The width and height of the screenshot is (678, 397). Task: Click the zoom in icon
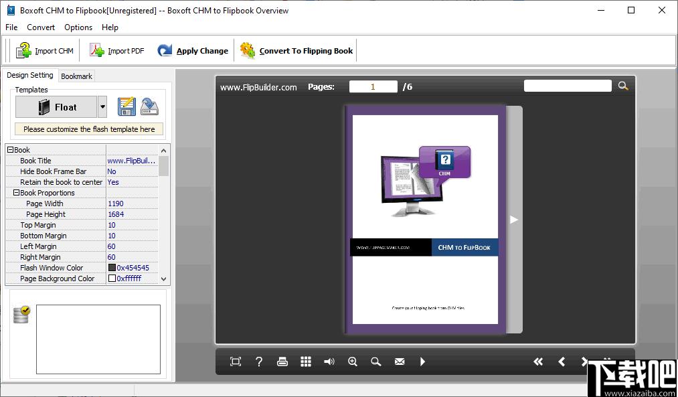click(353, 362)
